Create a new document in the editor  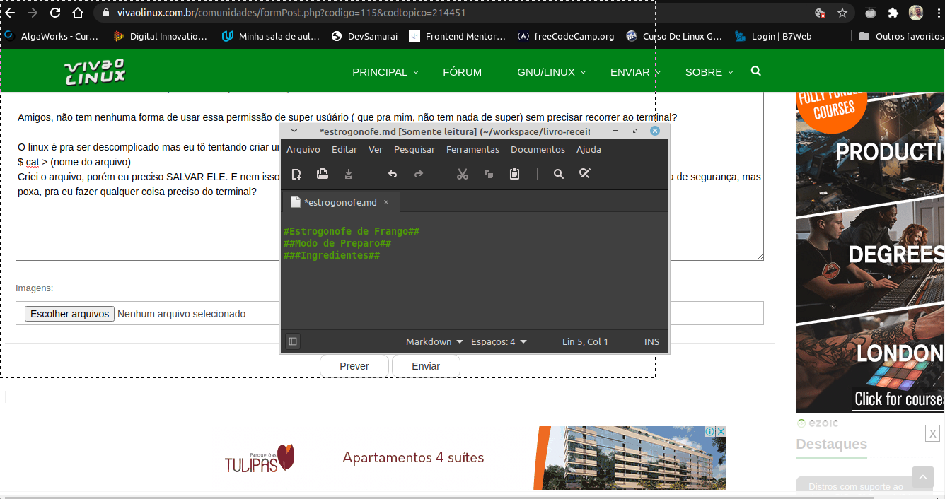(x=297, y=174)
